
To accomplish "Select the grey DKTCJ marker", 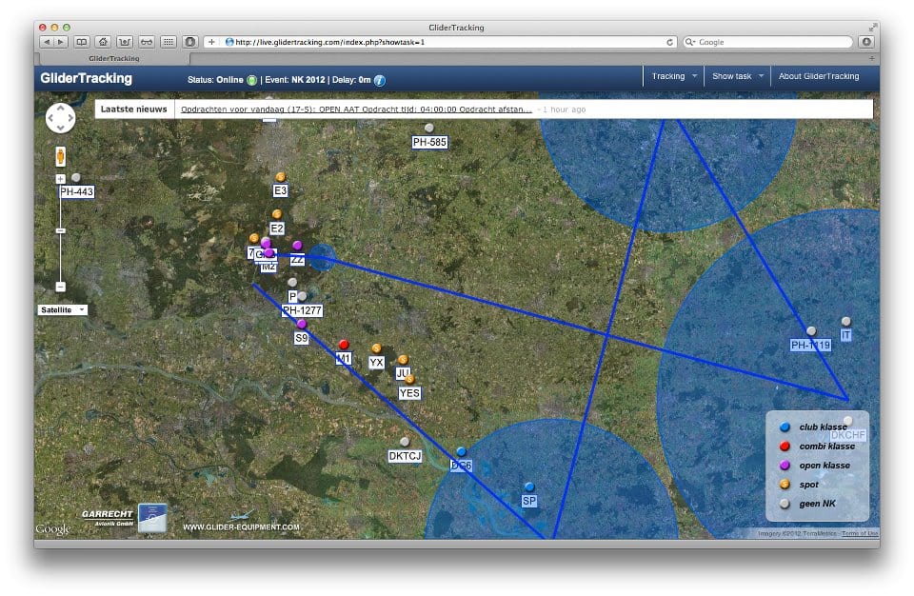I will 405,442.
